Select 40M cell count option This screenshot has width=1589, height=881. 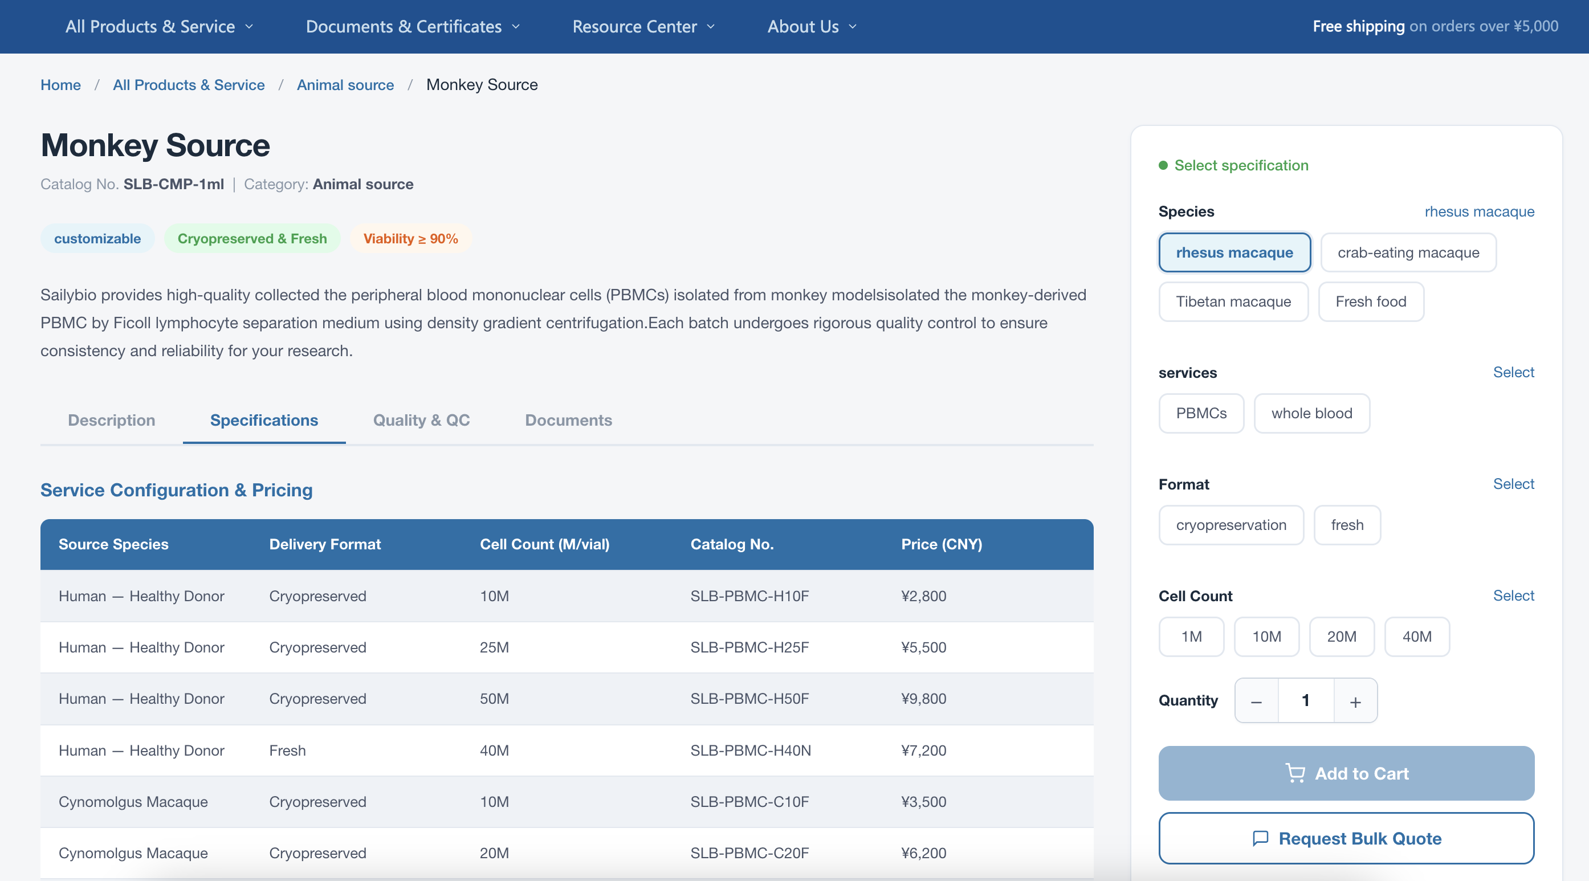point(1417,637)
